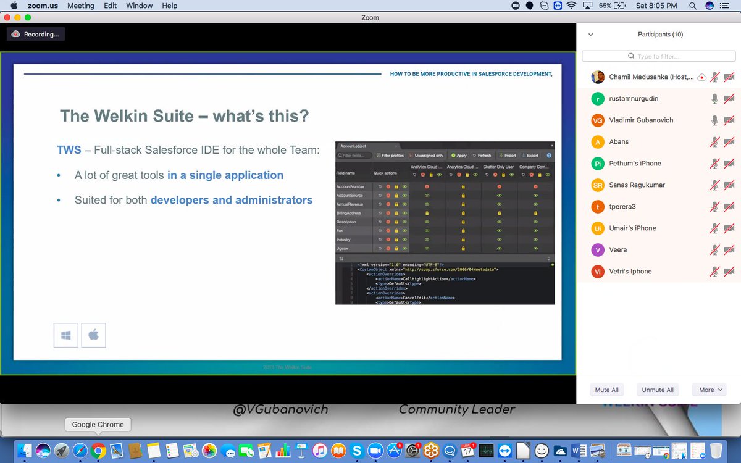741x463 pixels.
Task: Select the Sanas Ragukumar participant name
Action: 637,185
